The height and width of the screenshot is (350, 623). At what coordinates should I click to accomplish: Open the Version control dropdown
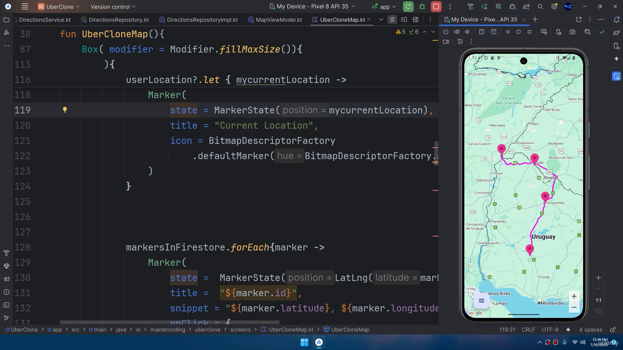113,6
